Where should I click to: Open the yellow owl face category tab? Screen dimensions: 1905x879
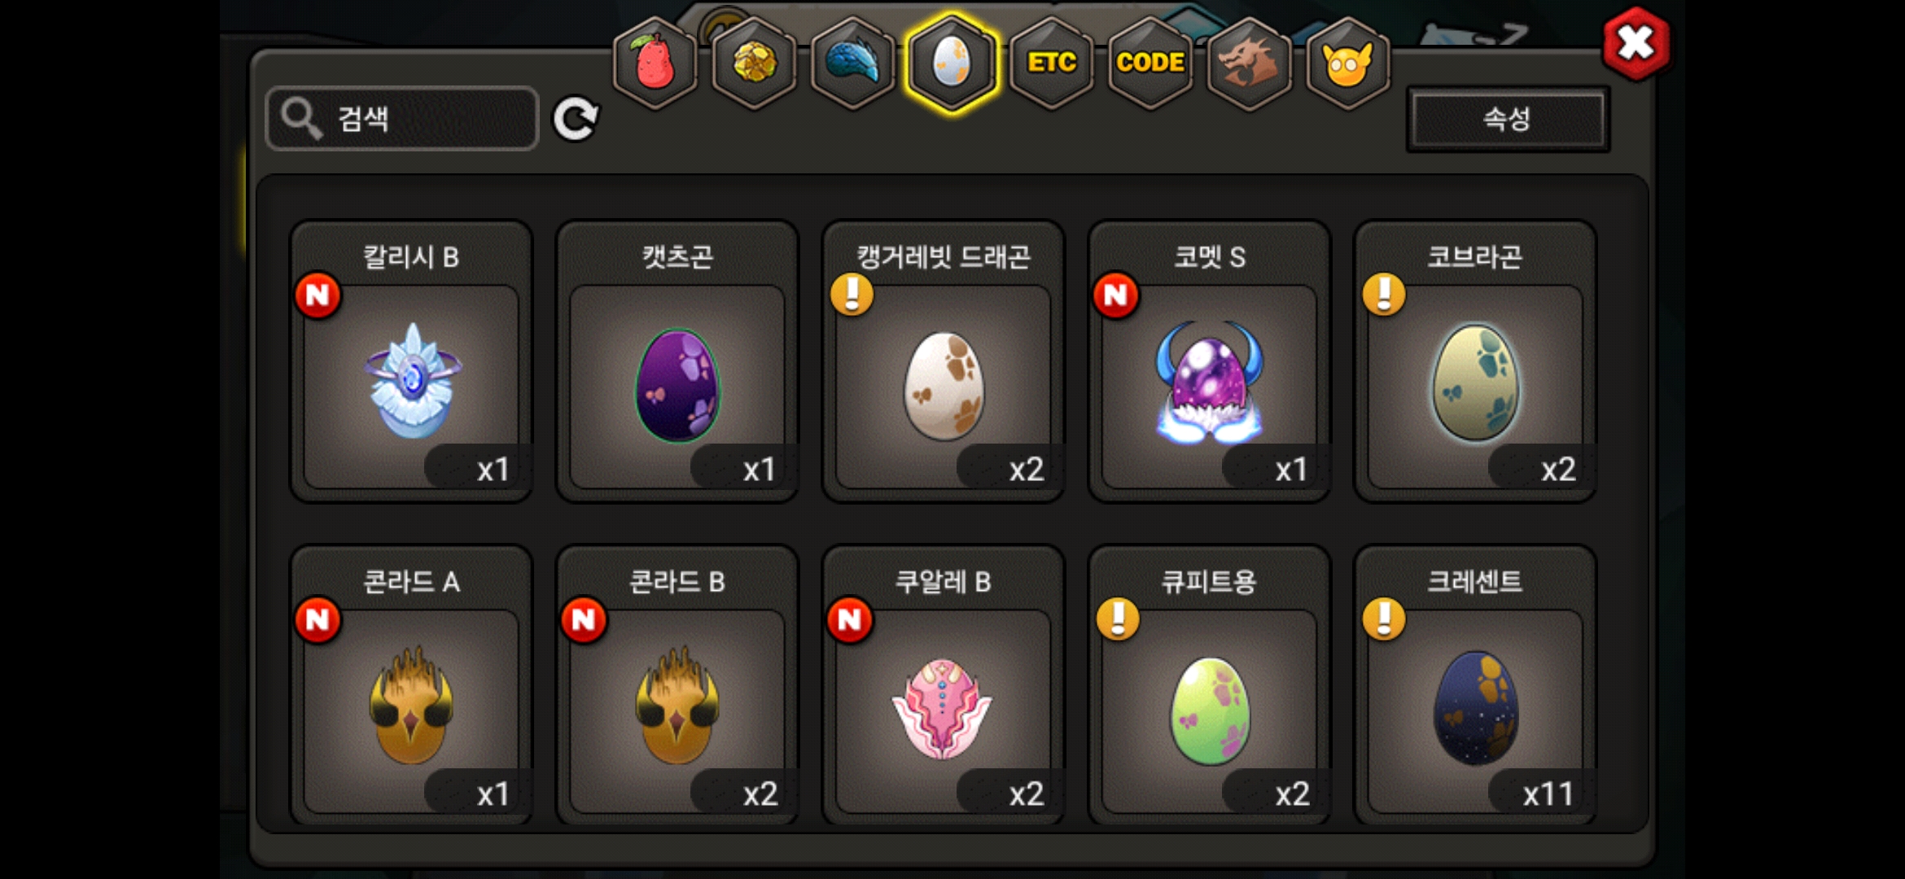point(1348,63)
